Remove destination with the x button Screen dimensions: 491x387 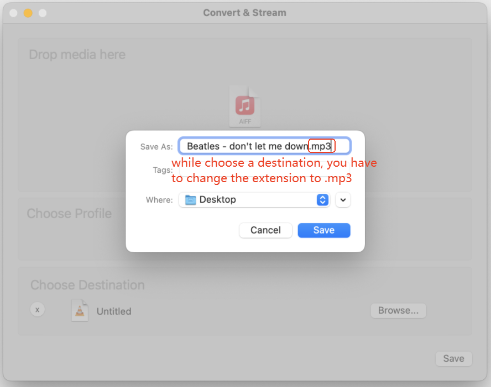coord(38,310)
